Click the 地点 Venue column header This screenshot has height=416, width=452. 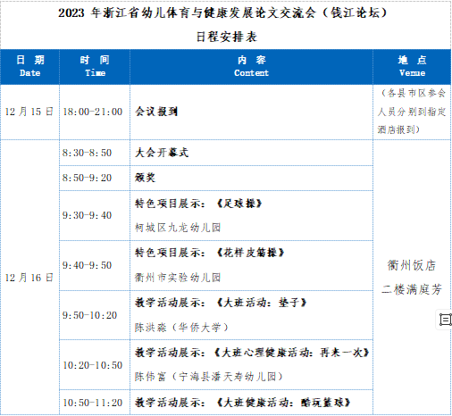412,67
